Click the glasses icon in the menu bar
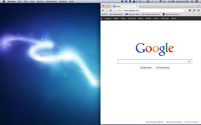The height and width of the screenshot is (125, 201). click(x=140, y=1)
